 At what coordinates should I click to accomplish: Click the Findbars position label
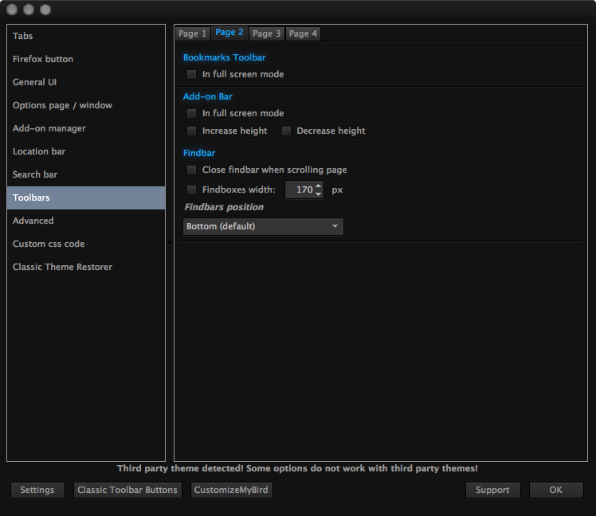click(x=224, y=207)
